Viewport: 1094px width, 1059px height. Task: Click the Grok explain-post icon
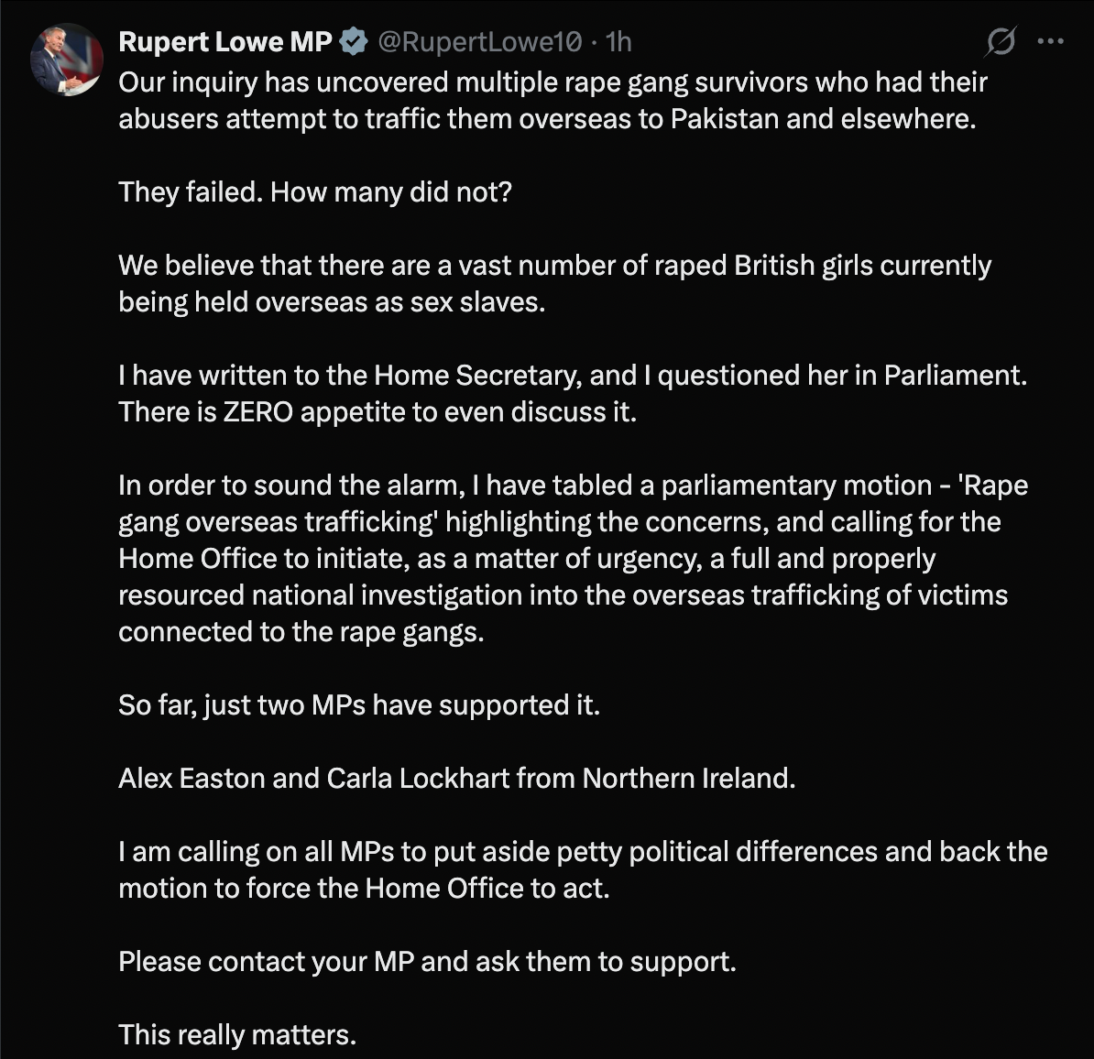tap(1001, 42)
